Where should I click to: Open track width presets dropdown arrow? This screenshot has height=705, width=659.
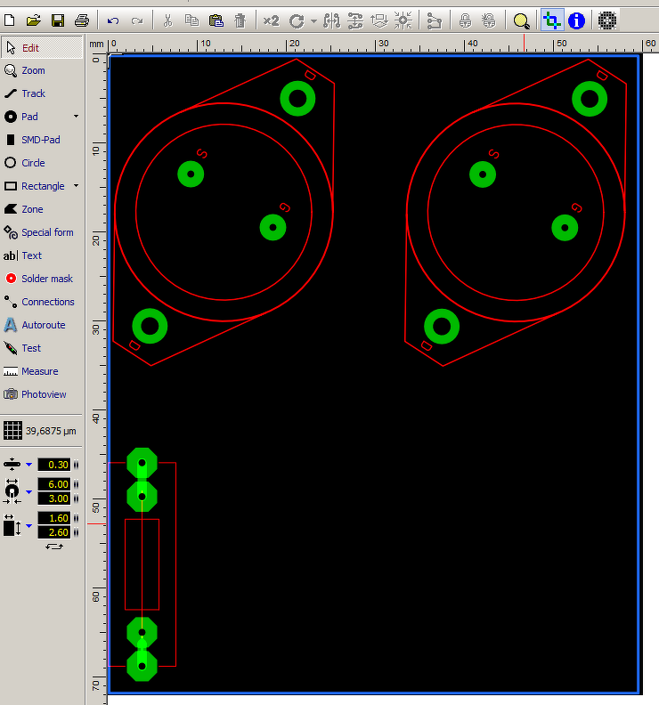pos(28,465)
